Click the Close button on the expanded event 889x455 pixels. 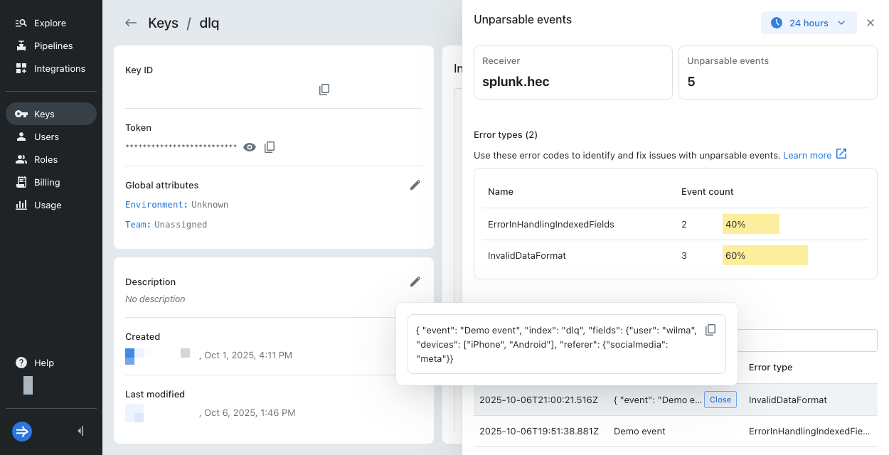720,400
